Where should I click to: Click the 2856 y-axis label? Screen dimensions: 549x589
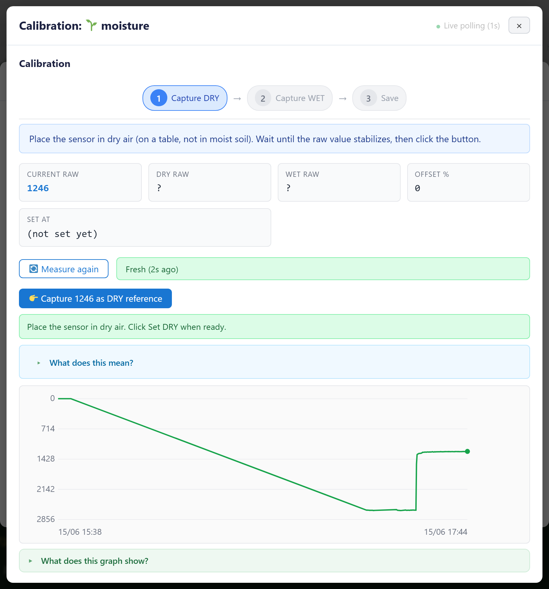pyautogui.click(x=46, y=519)
